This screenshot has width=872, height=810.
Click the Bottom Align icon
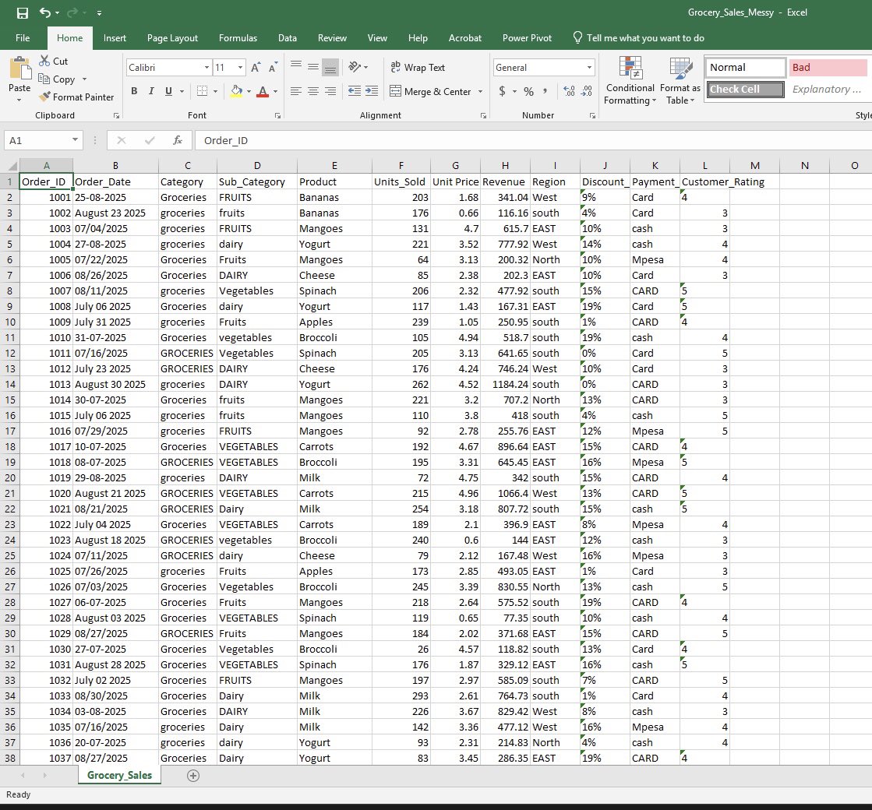pyautogui.click(x=330, y=67)
